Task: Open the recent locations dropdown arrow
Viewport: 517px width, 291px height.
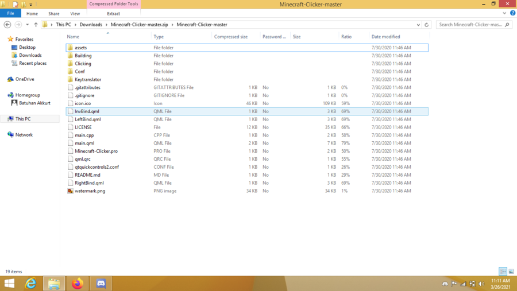Action: coord(28,25)
